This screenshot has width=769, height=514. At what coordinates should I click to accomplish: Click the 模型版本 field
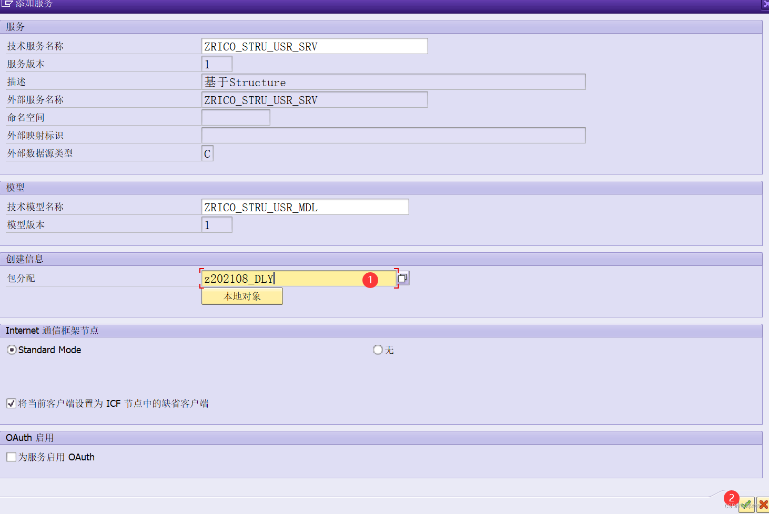click(217, 225)
